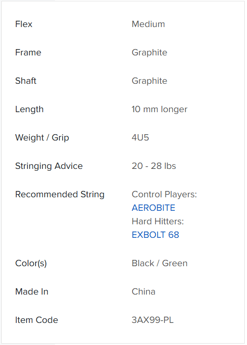This screenshot has width=247, height=345.
Task: Click the Frame label
Action: [x=28, y=52]
